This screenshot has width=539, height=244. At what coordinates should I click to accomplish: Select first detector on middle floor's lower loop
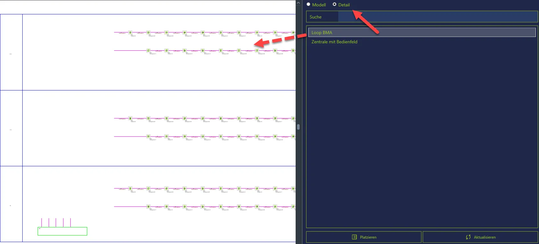148,136
